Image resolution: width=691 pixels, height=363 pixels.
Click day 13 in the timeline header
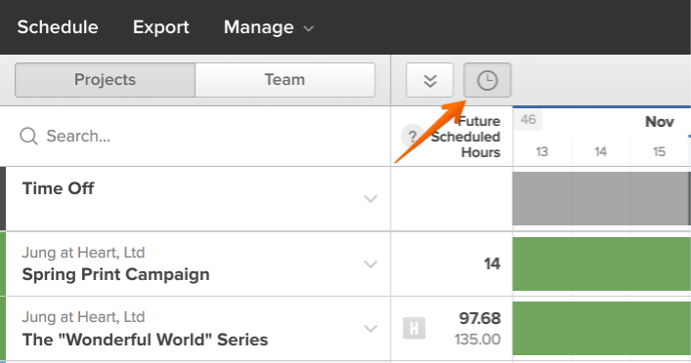click(x=541, y=152)
